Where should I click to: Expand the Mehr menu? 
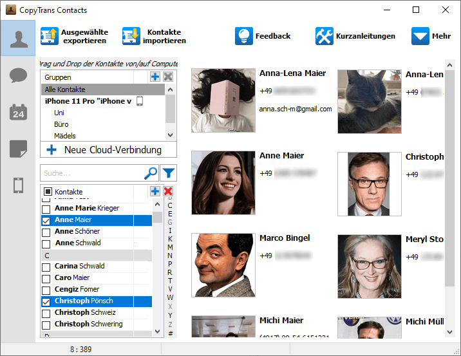click(x=431, y=36)
